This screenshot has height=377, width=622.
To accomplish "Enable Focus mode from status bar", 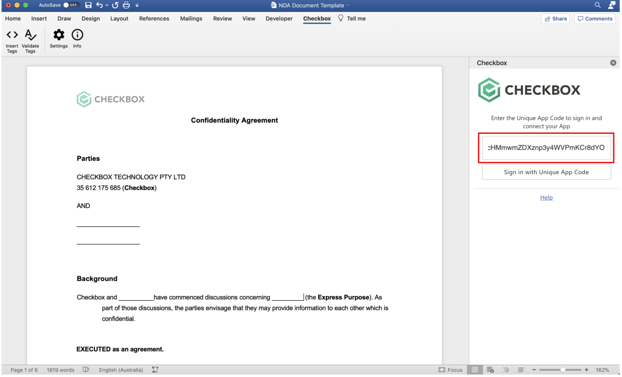I will pos(451,370).
